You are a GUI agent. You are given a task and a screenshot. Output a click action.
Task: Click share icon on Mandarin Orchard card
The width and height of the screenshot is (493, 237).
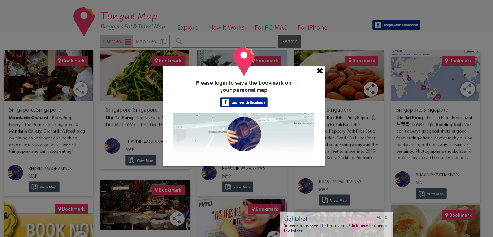tap(81, 90)
